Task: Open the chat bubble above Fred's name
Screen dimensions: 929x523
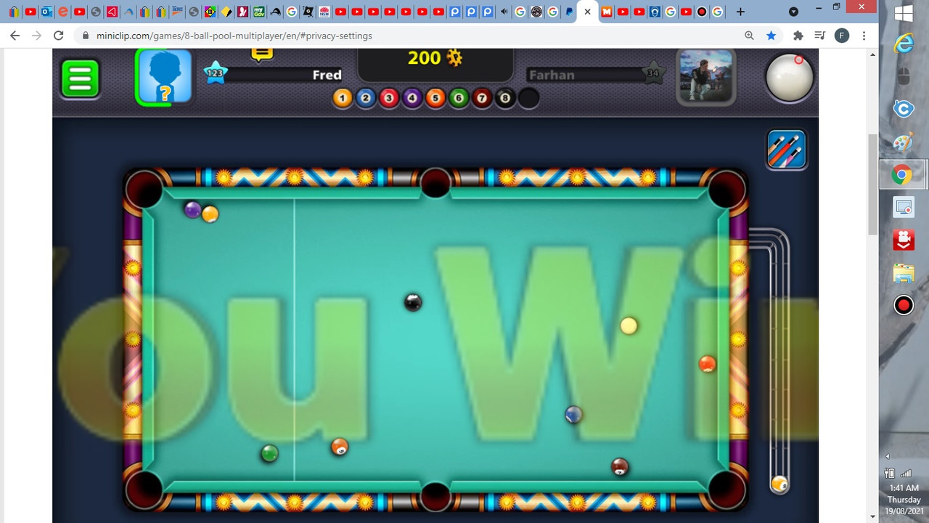Action: tap(261, 52)
